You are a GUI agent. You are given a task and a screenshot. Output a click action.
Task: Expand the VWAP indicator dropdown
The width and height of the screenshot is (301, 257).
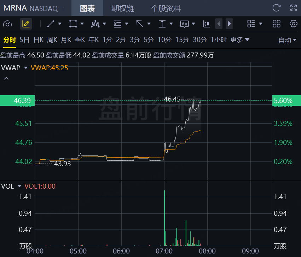(25, 68)
